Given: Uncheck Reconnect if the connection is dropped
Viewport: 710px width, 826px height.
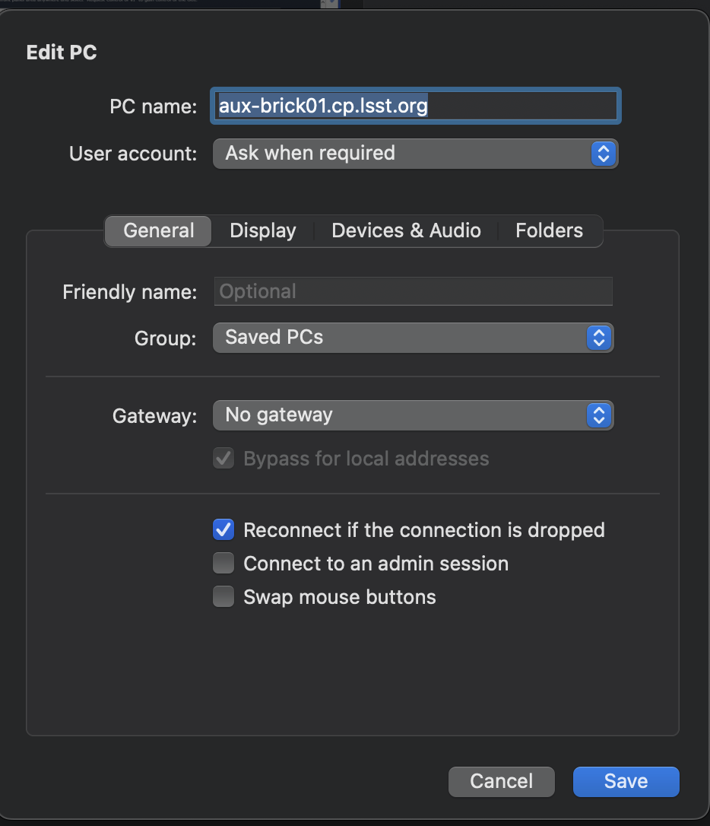Looking at the screenshot, I should click(223, 529).
